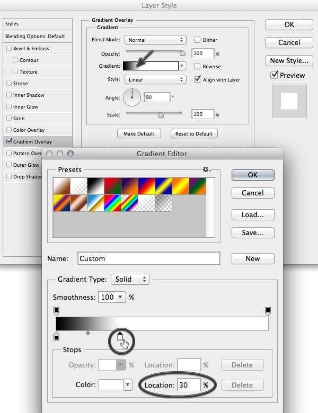Click the gradient Name text field
Viewport: 318px width, 413px height.
coord(148,258)
